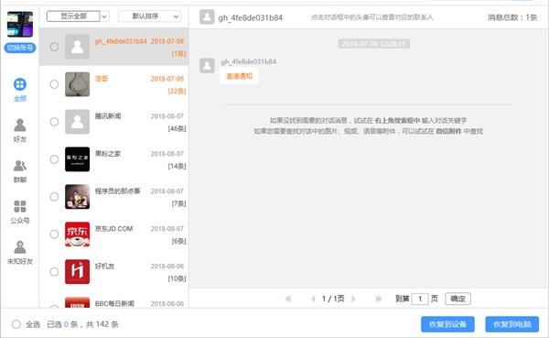Open the BBC每日新闻 conversation name

[x=114, y=303]
